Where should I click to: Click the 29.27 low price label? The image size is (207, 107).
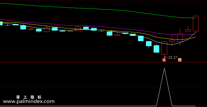[x=172, y=58]
